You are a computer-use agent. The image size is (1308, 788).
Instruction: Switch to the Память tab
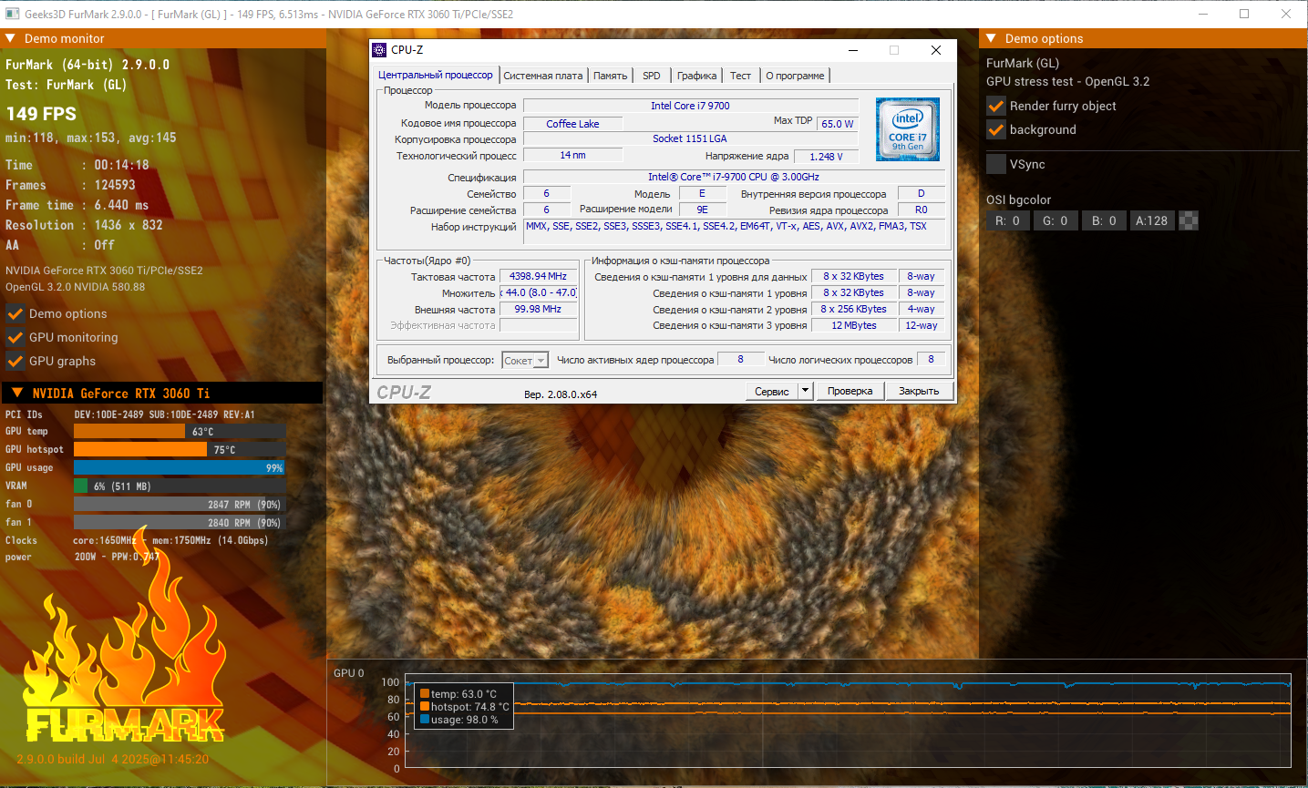point(610,76)
